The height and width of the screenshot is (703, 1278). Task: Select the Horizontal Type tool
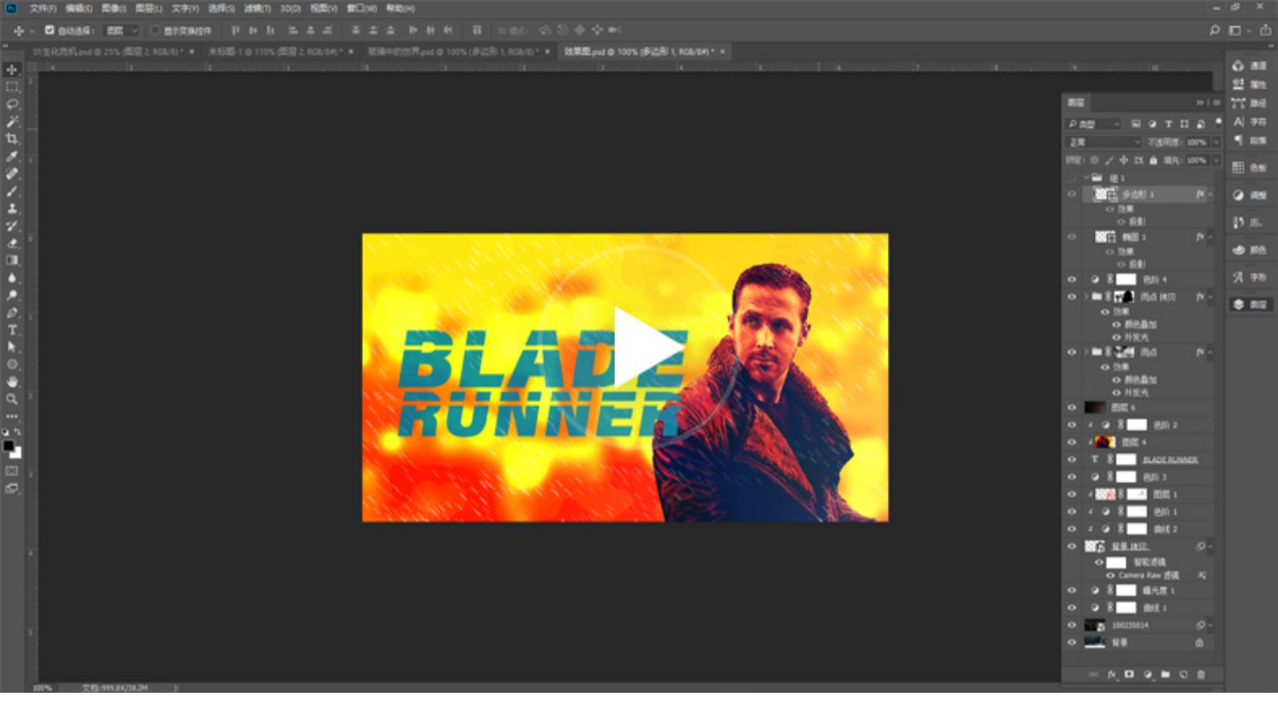(x=12, y=330)
